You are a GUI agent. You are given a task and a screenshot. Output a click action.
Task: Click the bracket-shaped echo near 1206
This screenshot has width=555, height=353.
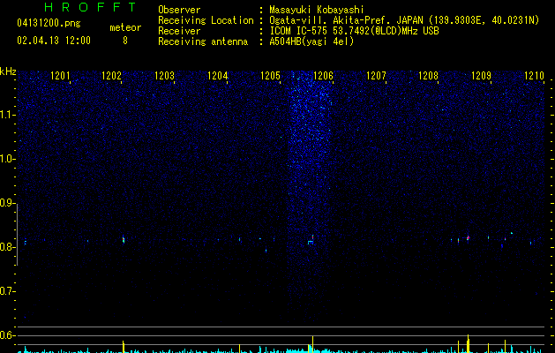tap(311, 241)
